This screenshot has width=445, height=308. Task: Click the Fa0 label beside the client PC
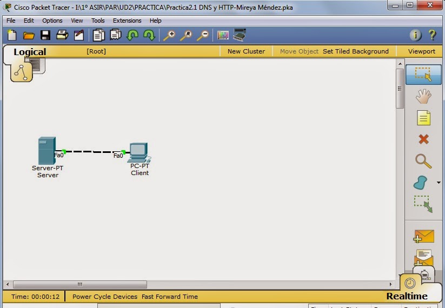pyautogui.click(x=118, y=156)
